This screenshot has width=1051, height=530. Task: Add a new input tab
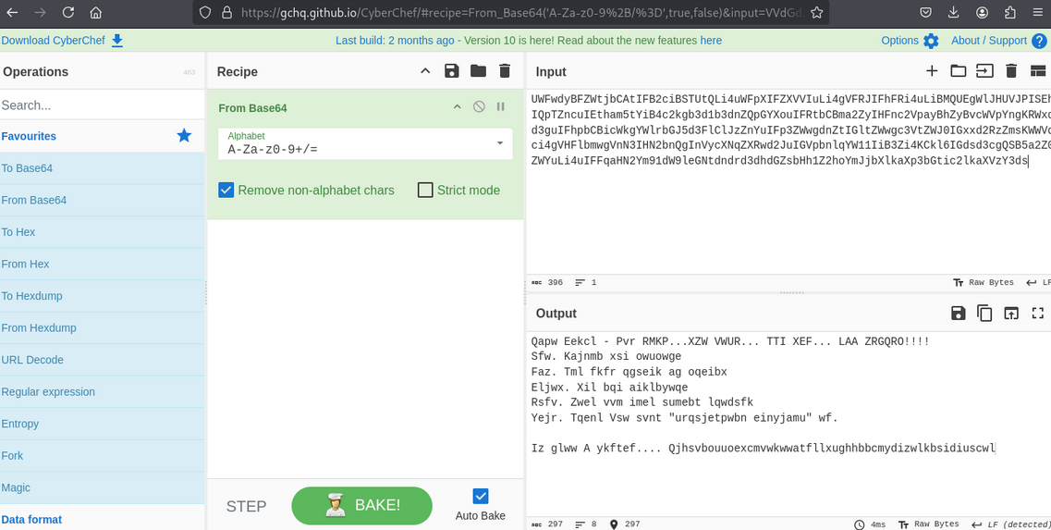tap(932, 71)
